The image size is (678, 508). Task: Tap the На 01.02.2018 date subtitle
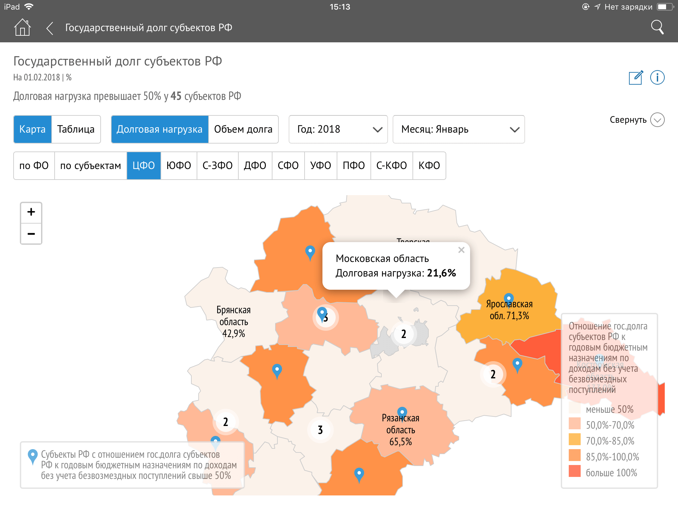pyautogui.click(x=42, y=77)
